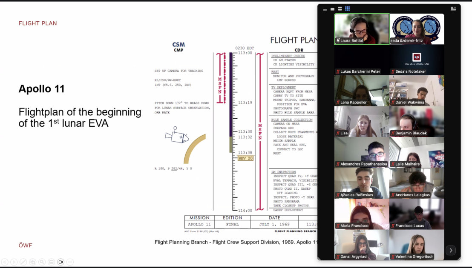Expand to next participants page with the chevron
The image size is (472, 268).
451,251
